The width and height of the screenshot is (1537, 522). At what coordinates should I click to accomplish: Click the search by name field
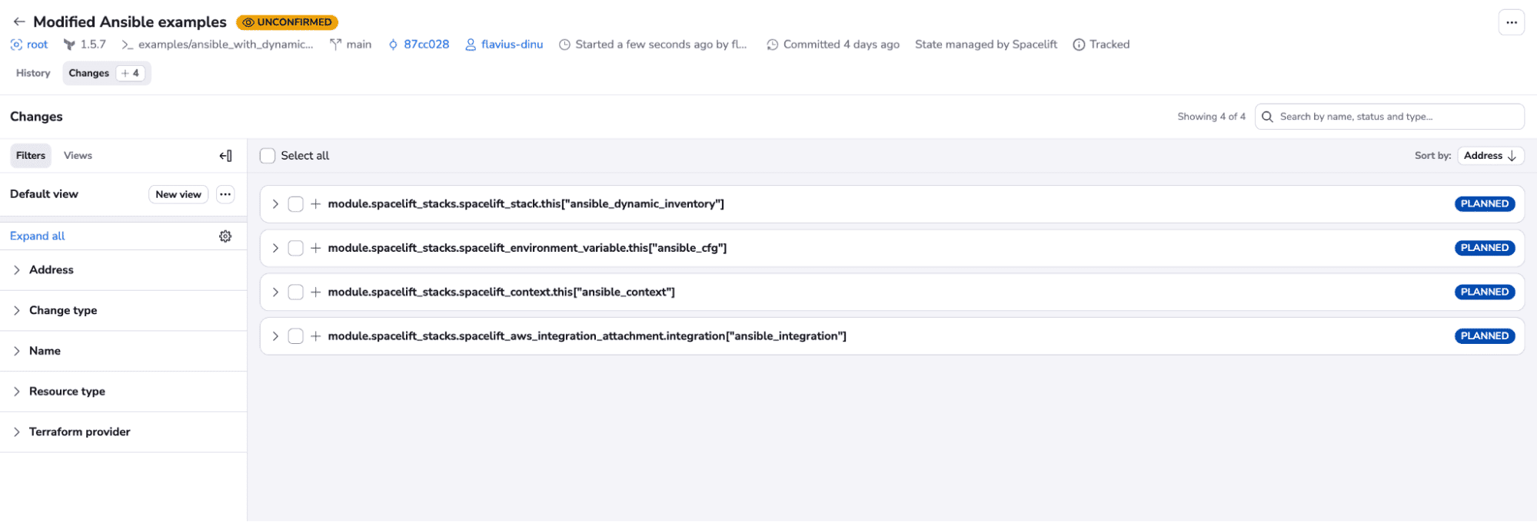1389,117
